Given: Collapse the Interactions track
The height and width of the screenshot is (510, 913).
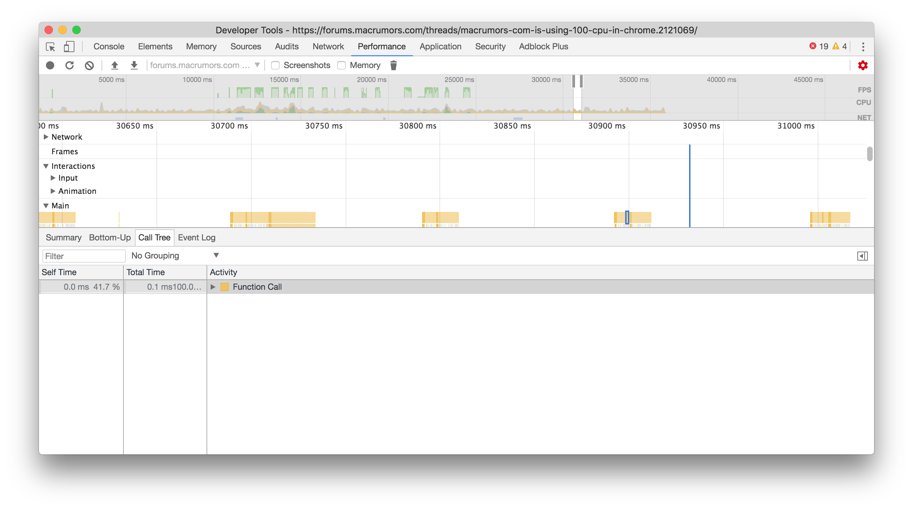Looking at the screenshot, I should coord(46,166).
